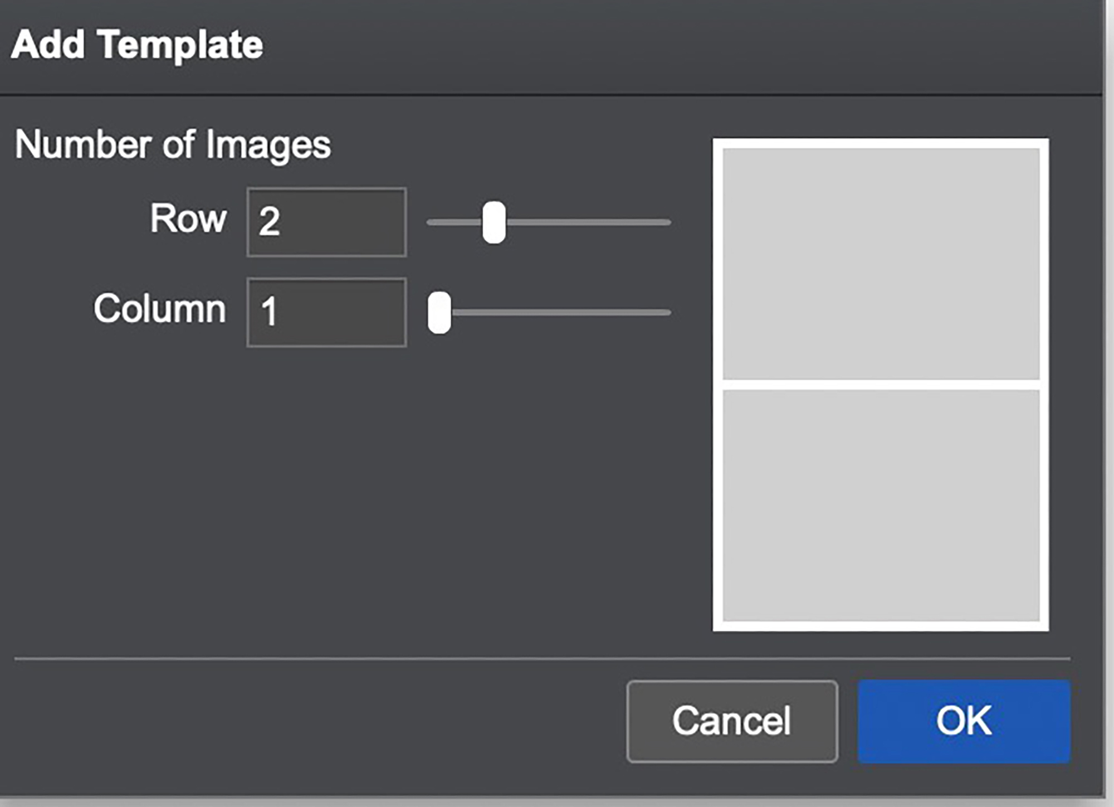Click Row slider track right of its handle
Image resolution: width=1114 pixels, height=807 pixels.
click(588, 222)
